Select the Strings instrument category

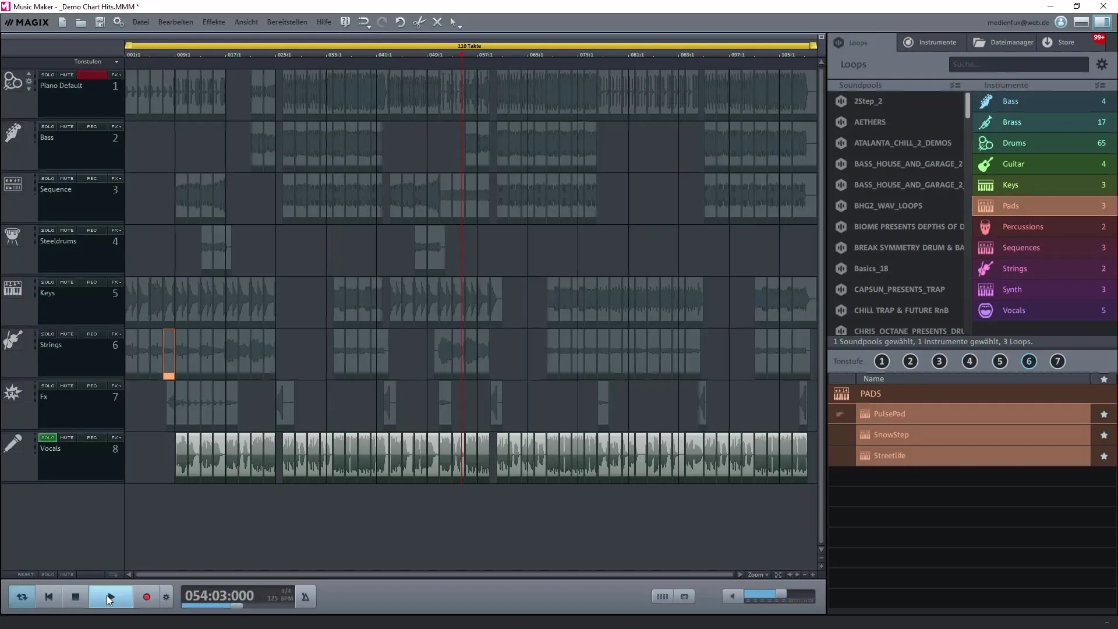click(1044, 269)
